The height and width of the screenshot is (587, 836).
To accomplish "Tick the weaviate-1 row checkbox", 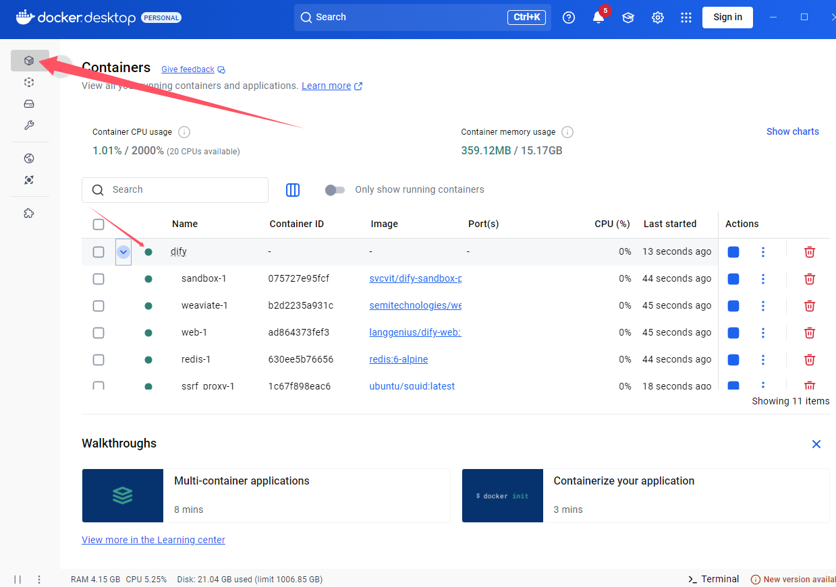I will (99, 306).
